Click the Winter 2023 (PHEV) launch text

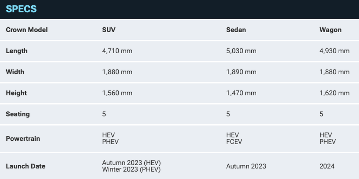[x=131, y=170]
